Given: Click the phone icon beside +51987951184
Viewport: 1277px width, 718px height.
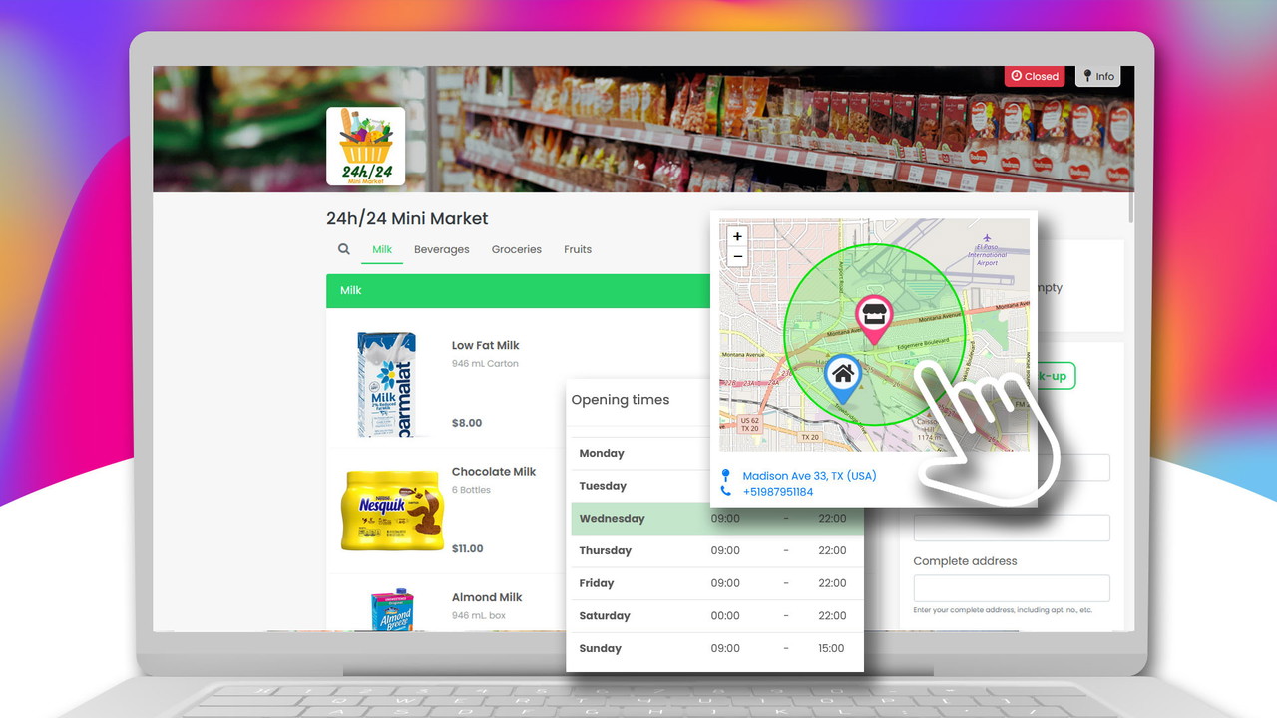Looking at the screenshot, I should (x=726, y=492).
